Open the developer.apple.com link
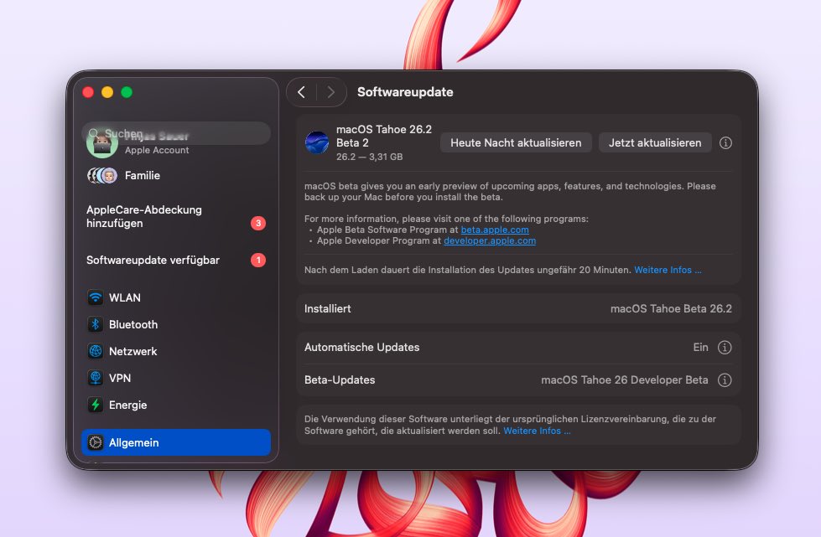The image size is (821, 537). tap(490, 240)
